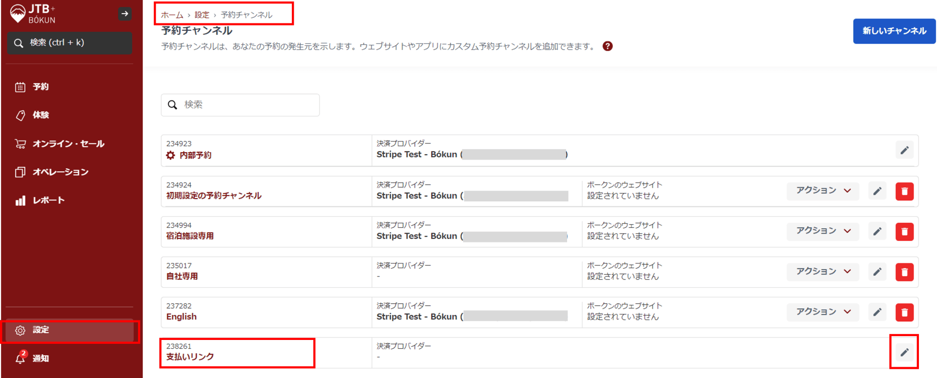Delete the English channel with trash icon

(904, 312)
